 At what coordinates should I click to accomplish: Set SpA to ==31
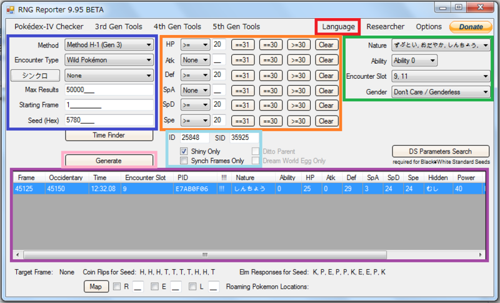(242, 91)
